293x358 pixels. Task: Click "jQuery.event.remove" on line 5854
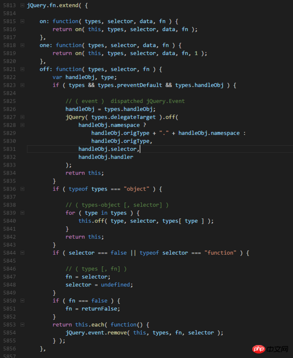coord(96,332)
